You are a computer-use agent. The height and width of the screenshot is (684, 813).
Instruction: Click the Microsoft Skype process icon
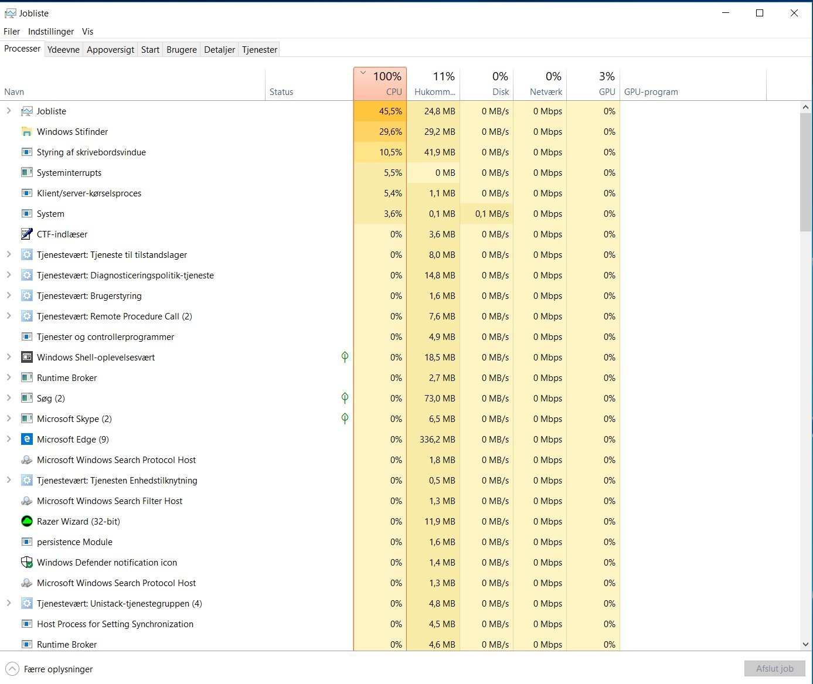tap(26, 419)
